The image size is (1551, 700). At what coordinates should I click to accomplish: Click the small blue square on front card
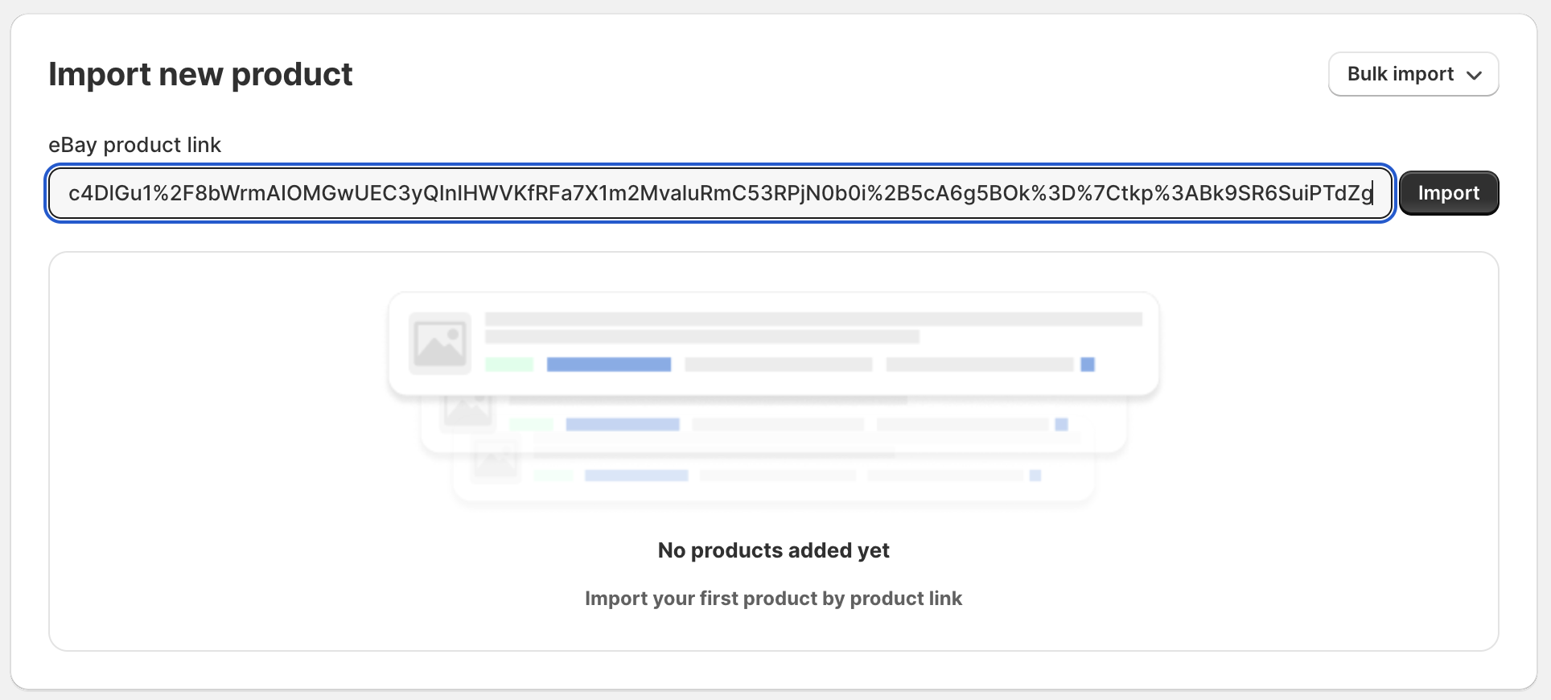[1088, 364]
